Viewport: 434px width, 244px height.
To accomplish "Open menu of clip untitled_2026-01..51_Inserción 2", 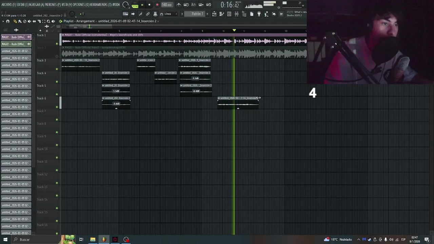I will pyautogui.click(x=63, y=60).
